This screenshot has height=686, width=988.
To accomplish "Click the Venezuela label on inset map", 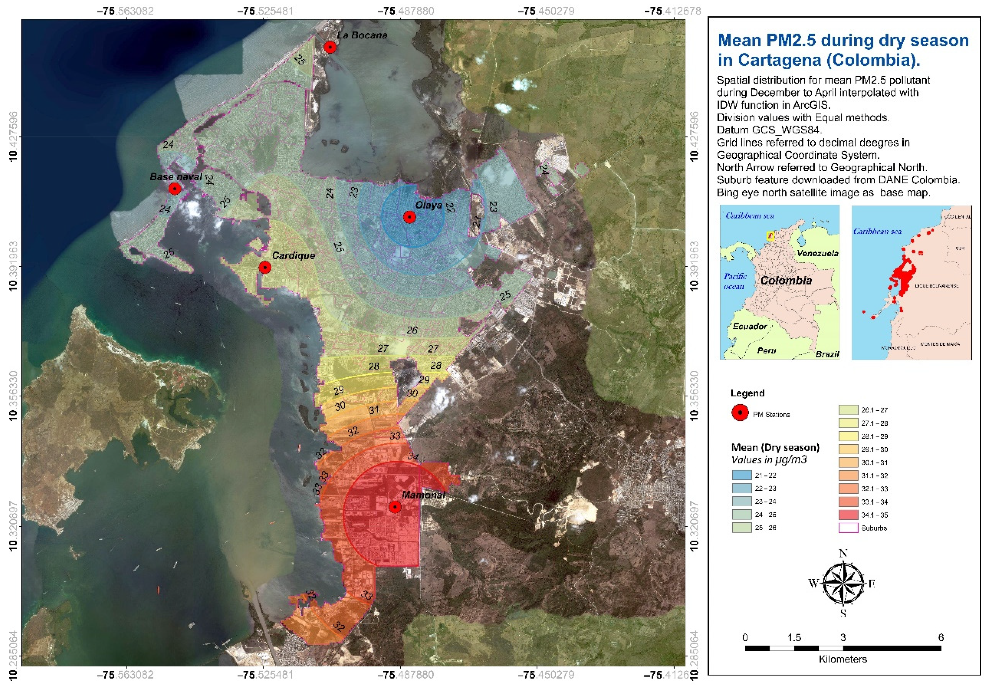I will (x=817, y=253).
